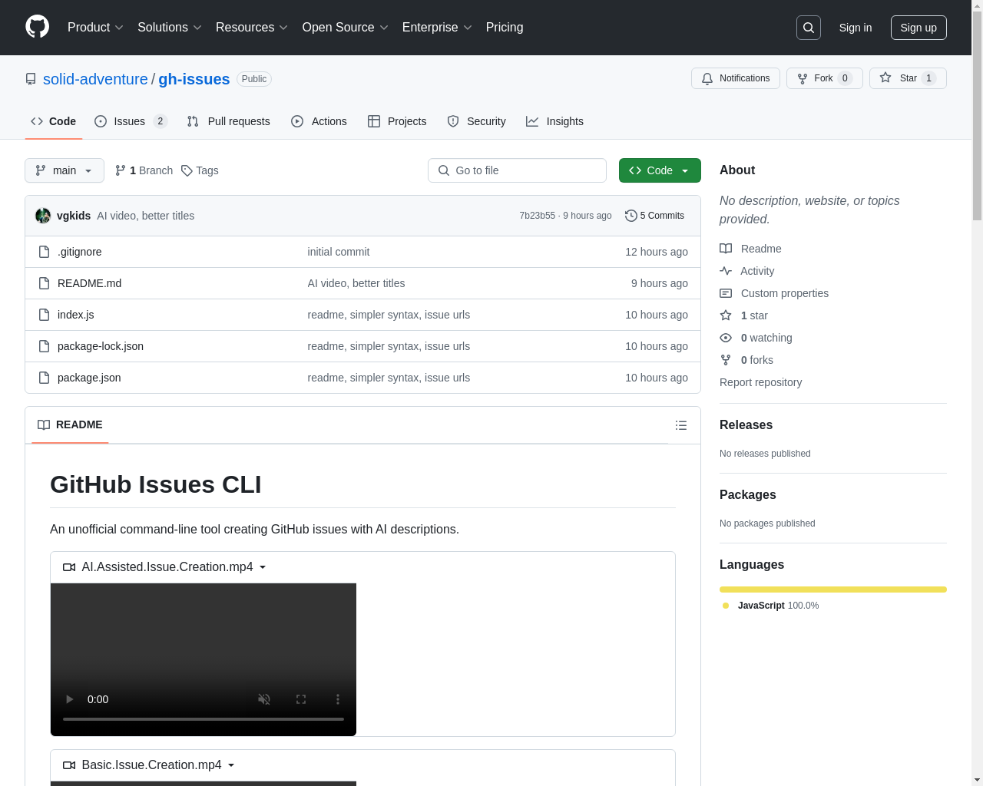
Task: Expand the Product menu in header
Action: coord(95,28)
